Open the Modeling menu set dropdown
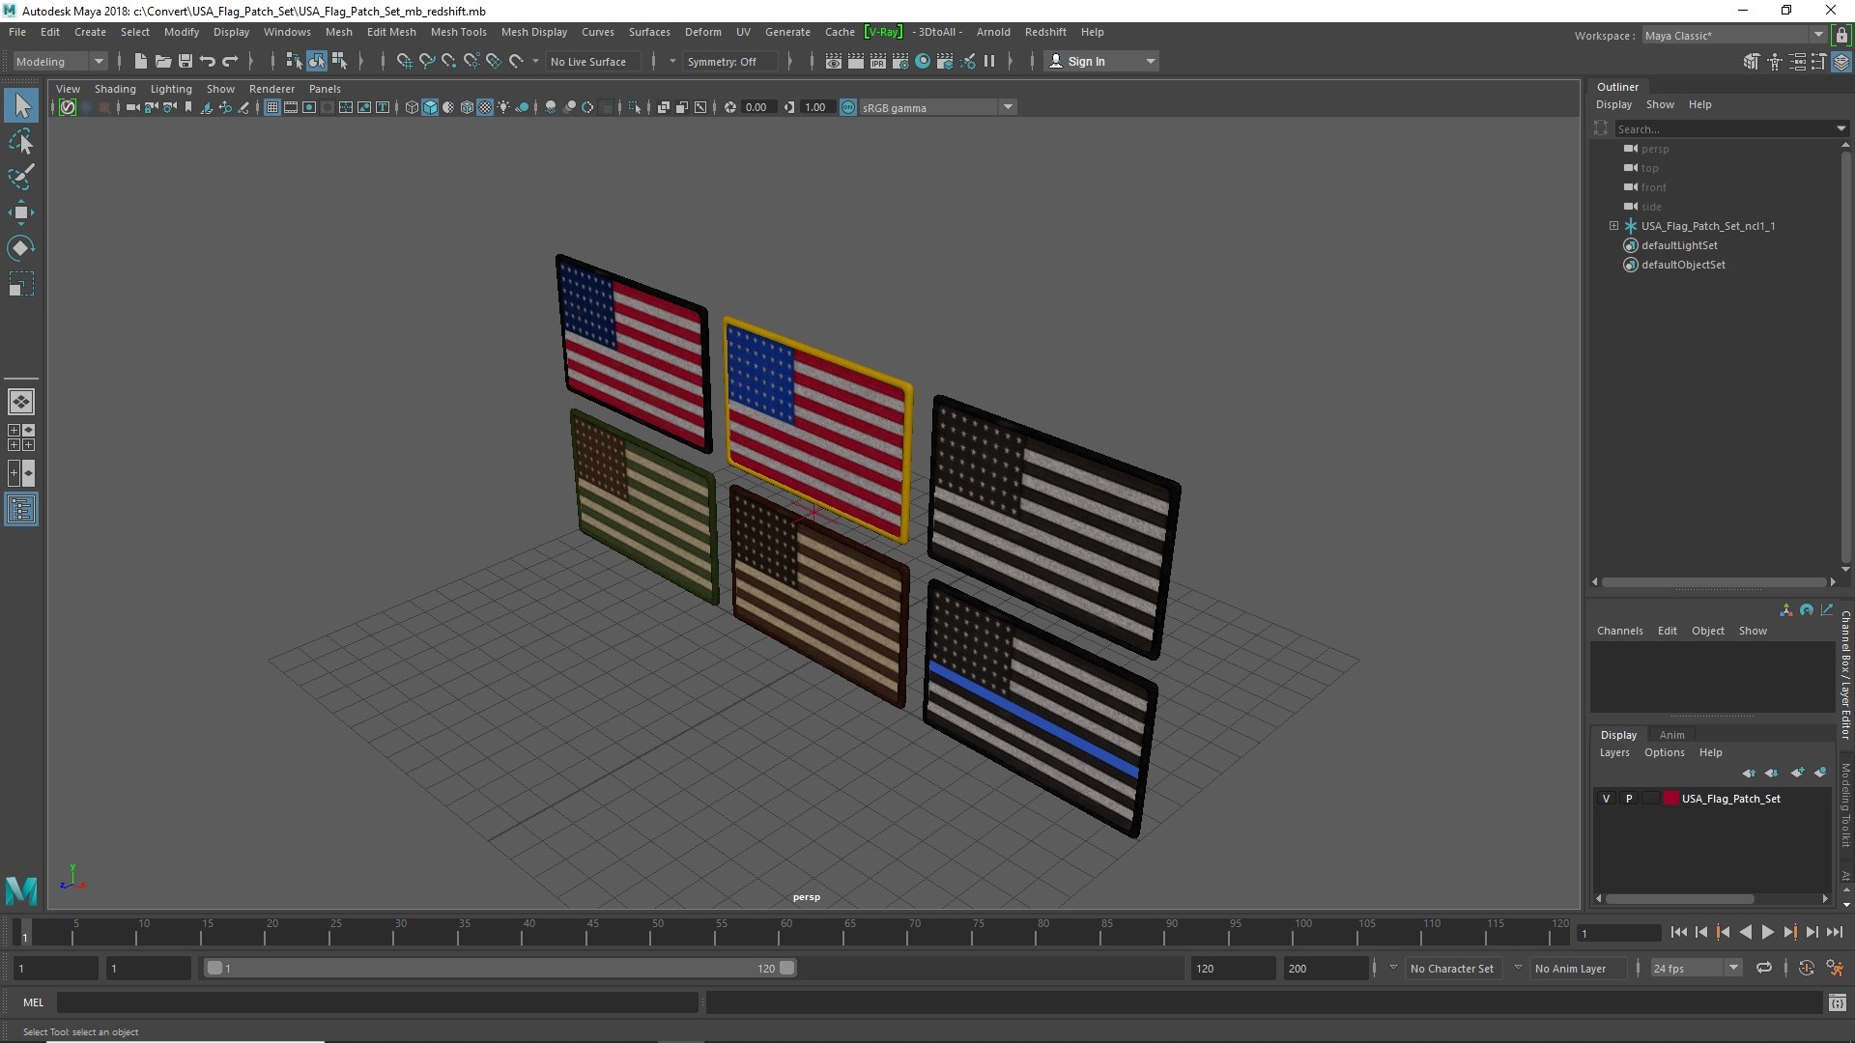Viewport: 1855px width, 1043px height. [x=60, y=61]
